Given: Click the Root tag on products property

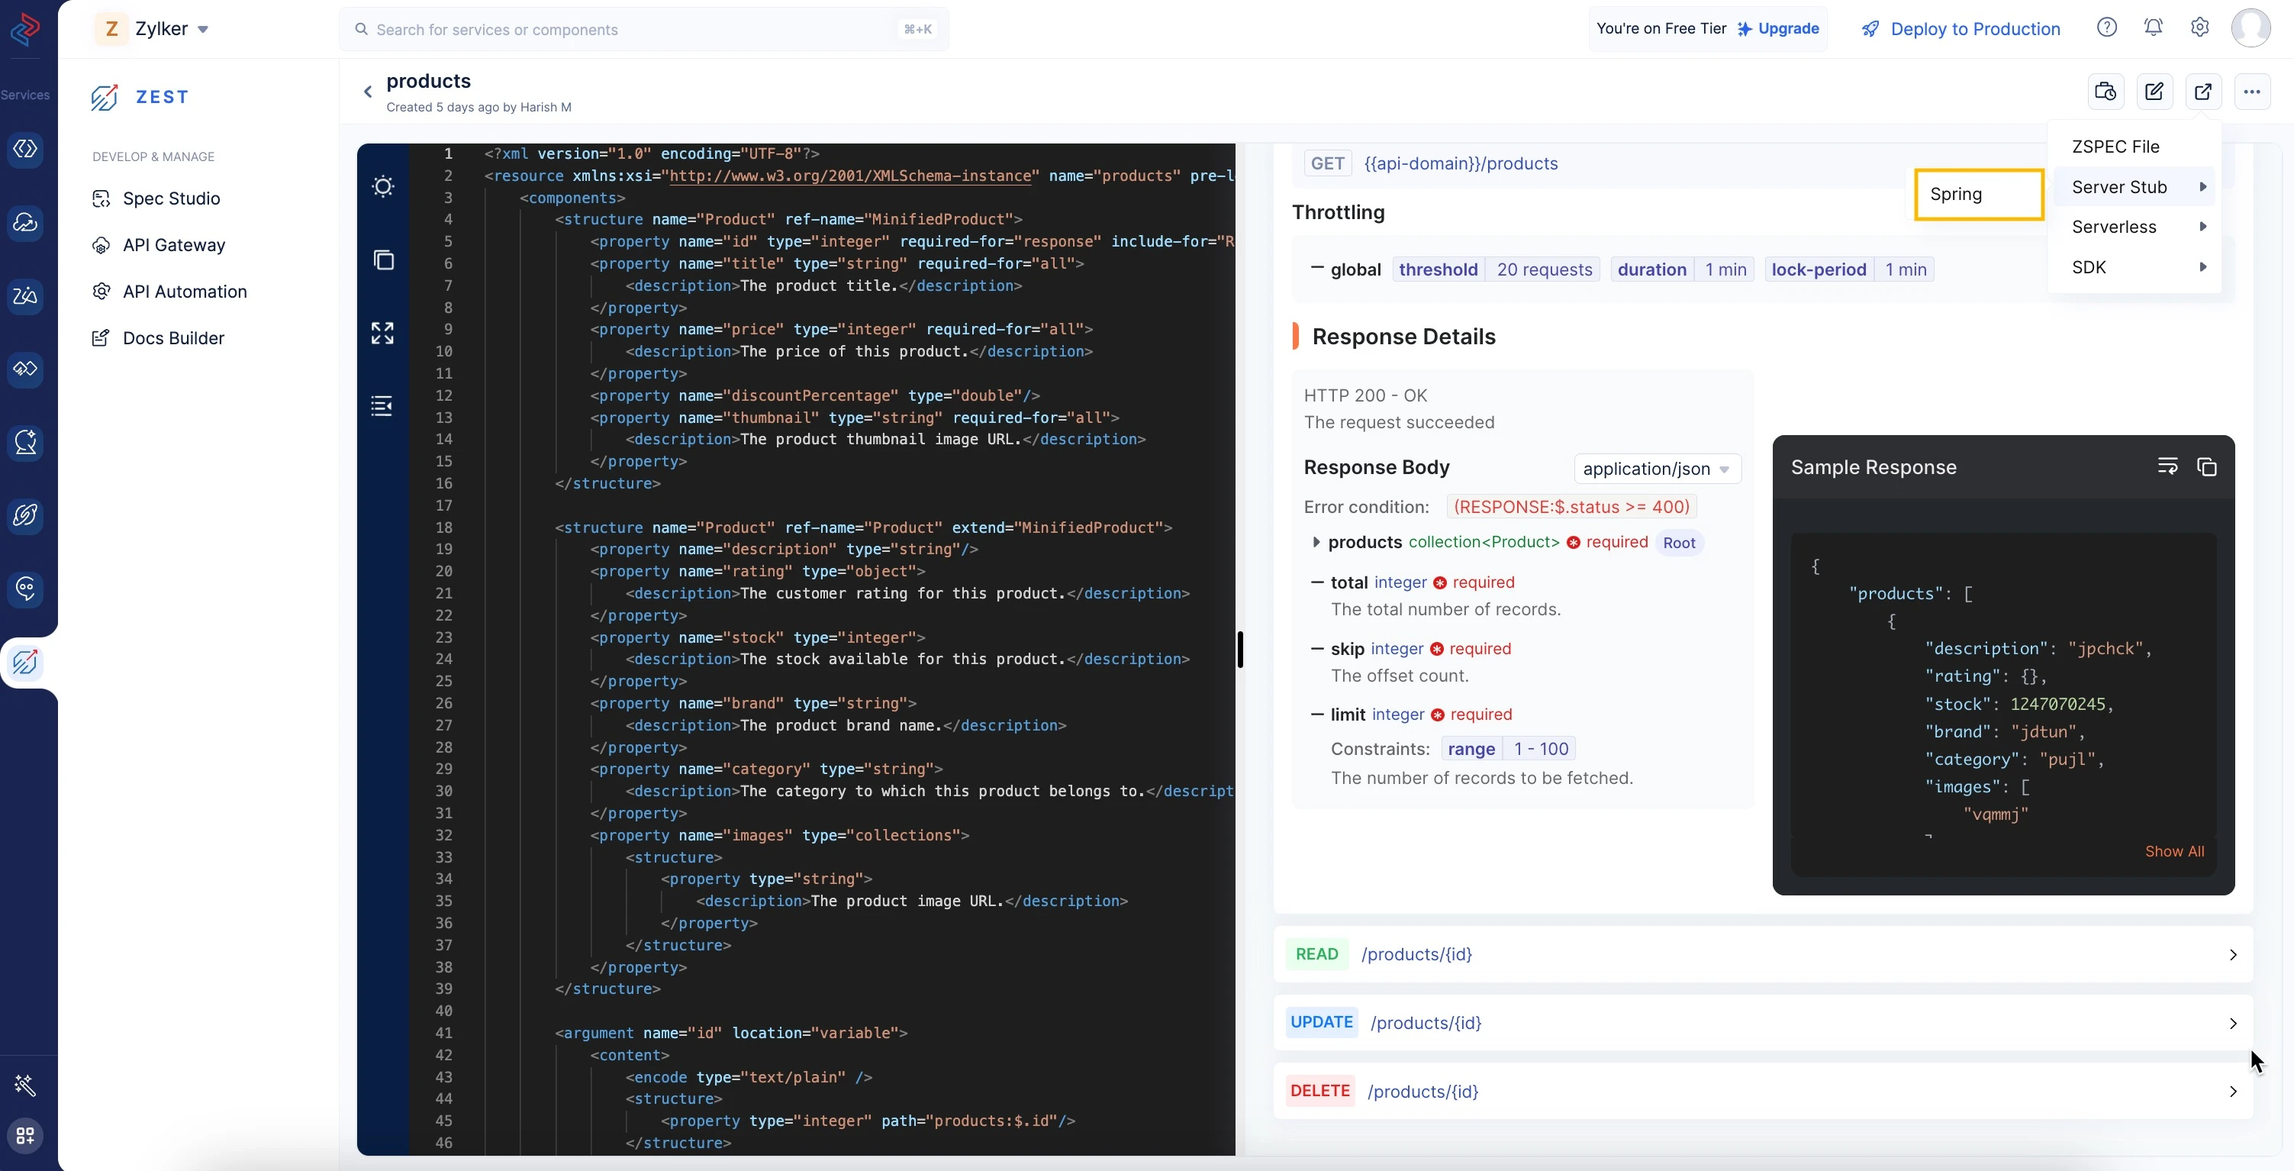Looking at the screenshot, I should click(x=1679, y=542).
